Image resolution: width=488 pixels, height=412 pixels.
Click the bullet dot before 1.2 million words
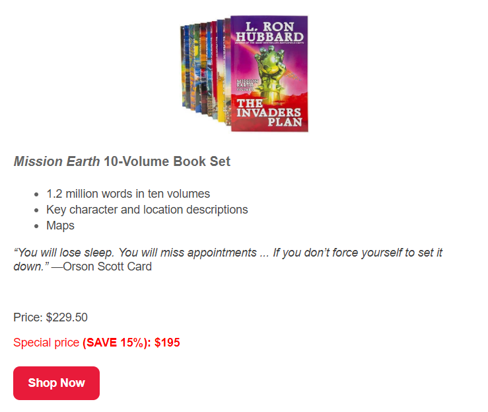(x=36, y=194)
